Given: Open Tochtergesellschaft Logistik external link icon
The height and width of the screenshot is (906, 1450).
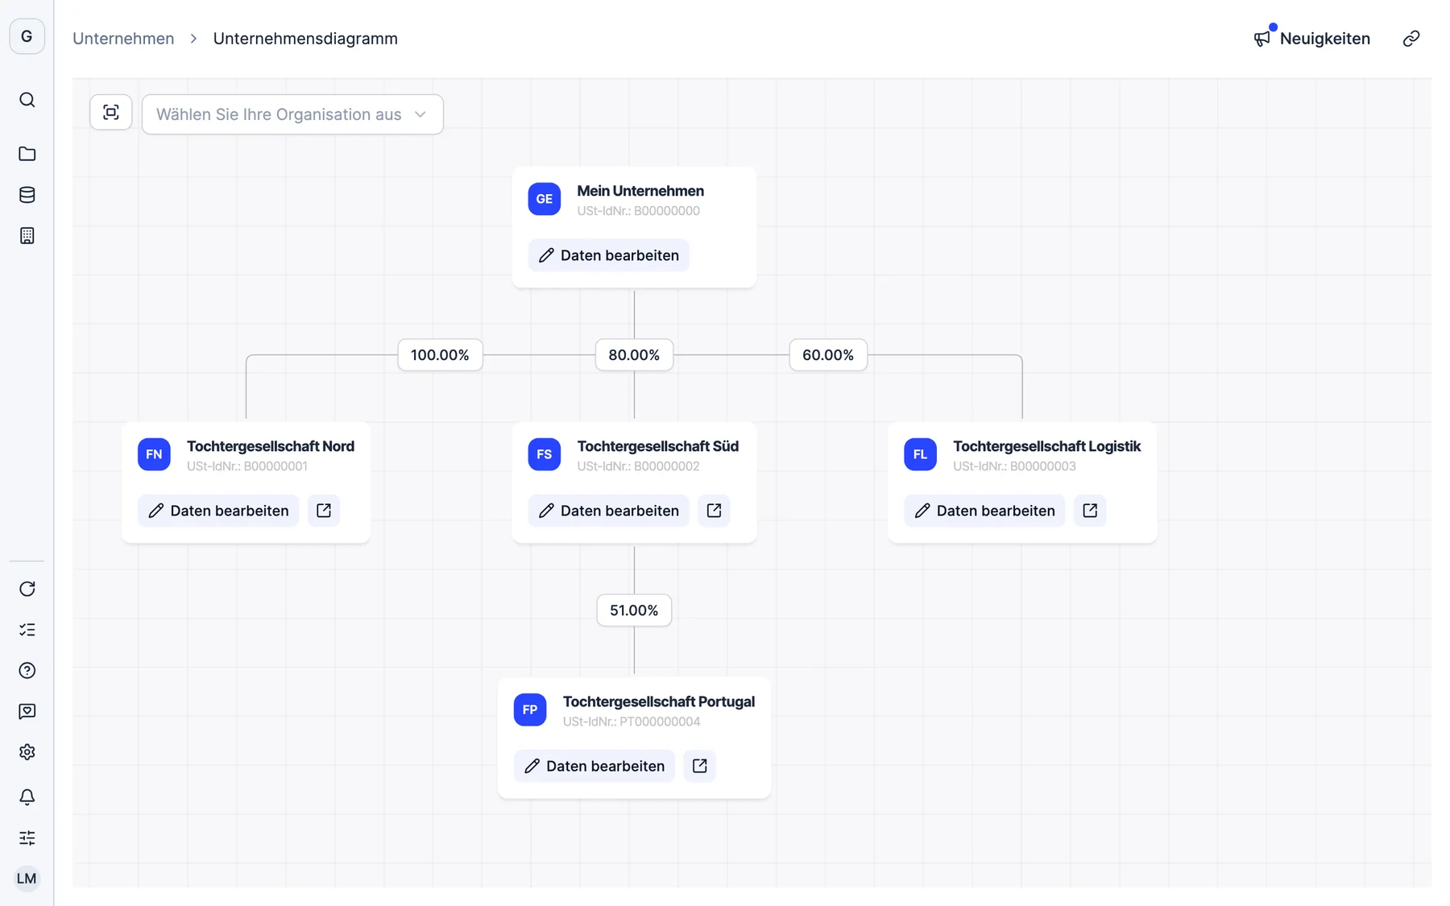Looking at the screenshot, I should pyautogui.click(x=1090, y=511).
